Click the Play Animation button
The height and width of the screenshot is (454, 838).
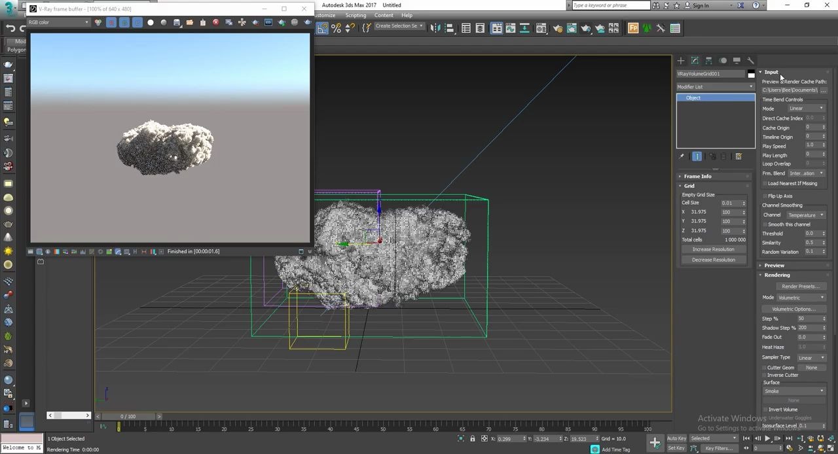(x=767, y=439)
